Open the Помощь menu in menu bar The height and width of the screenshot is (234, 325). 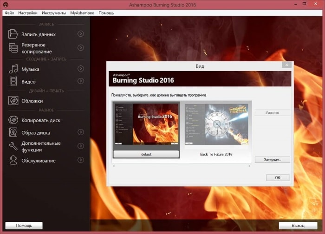106,13
